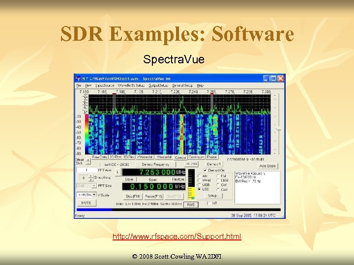This screenshot has height=265, width=354.
Task: Open the Help menu
Action: (x=200, y=85)
